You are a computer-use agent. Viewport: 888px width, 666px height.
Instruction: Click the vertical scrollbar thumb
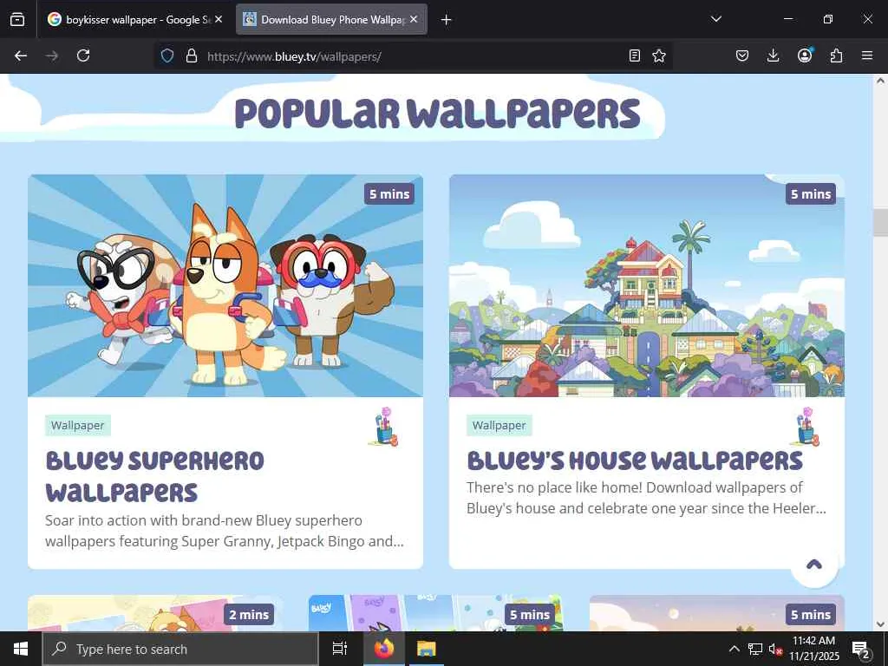(880, 223)
